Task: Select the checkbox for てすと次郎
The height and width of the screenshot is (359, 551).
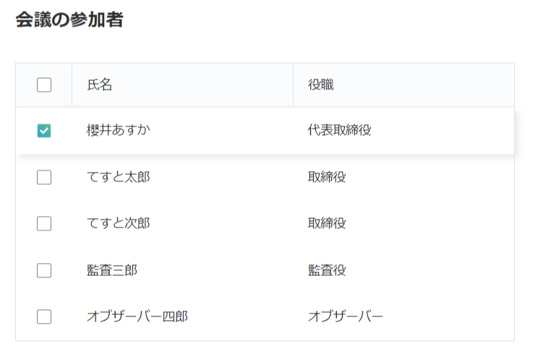Action: (44, 224)
